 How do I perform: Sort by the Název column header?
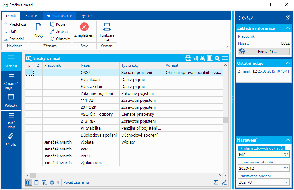[x=99, y=65]
